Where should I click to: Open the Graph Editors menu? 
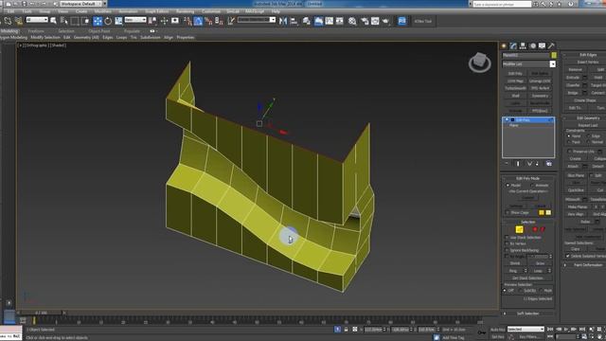click(x=156, y=11)
